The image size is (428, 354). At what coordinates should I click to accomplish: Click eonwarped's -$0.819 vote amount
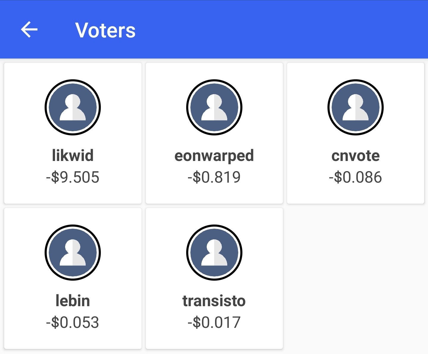tap(214, 177)
